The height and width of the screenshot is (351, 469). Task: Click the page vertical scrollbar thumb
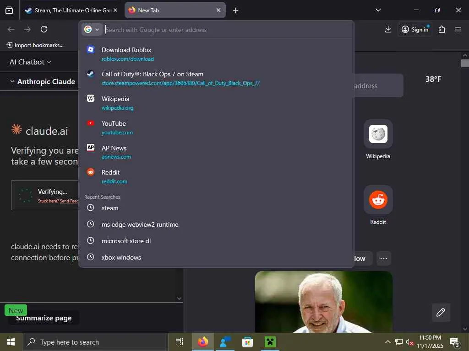click(464, 63)
